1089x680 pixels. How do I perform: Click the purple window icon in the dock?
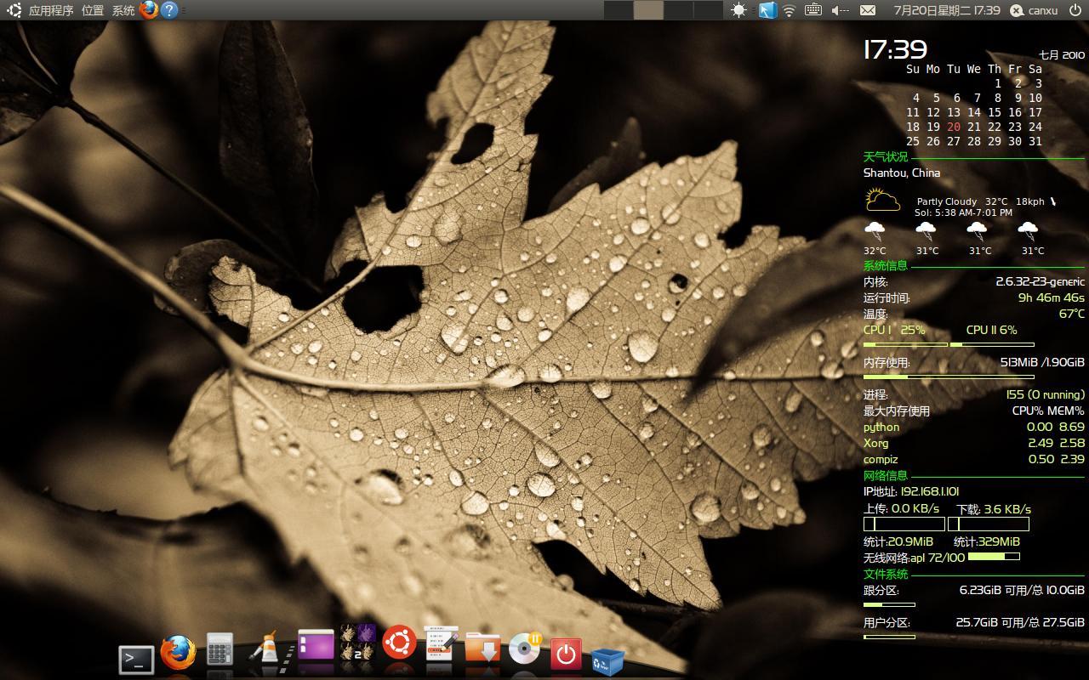(316, 644)
